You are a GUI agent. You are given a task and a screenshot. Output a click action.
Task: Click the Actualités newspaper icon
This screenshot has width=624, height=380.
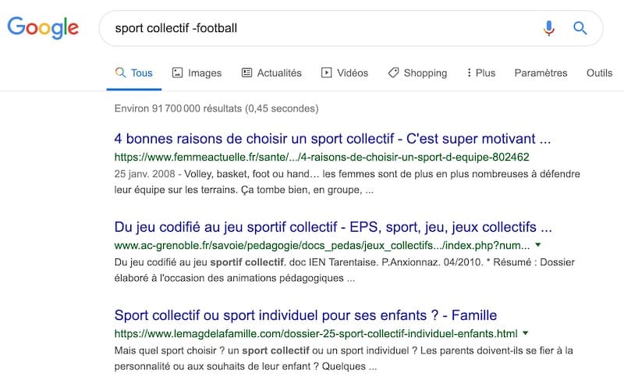(246, 73)
